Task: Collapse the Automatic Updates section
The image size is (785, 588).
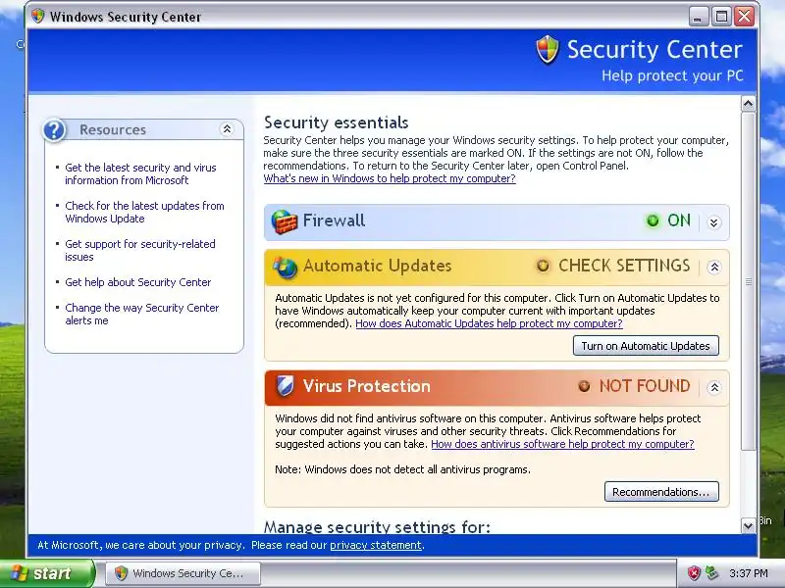Action: click(x=714, y=267)
